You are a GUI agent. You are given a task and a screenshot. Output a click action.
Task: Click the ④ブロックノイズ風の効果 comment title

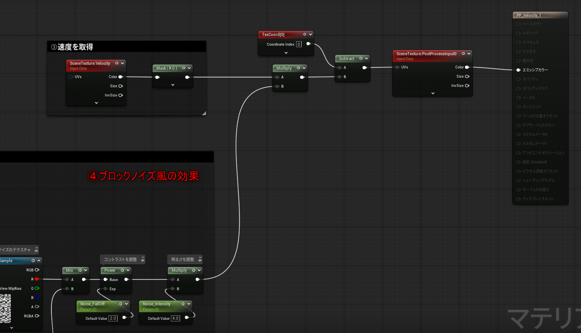(143, 176)
